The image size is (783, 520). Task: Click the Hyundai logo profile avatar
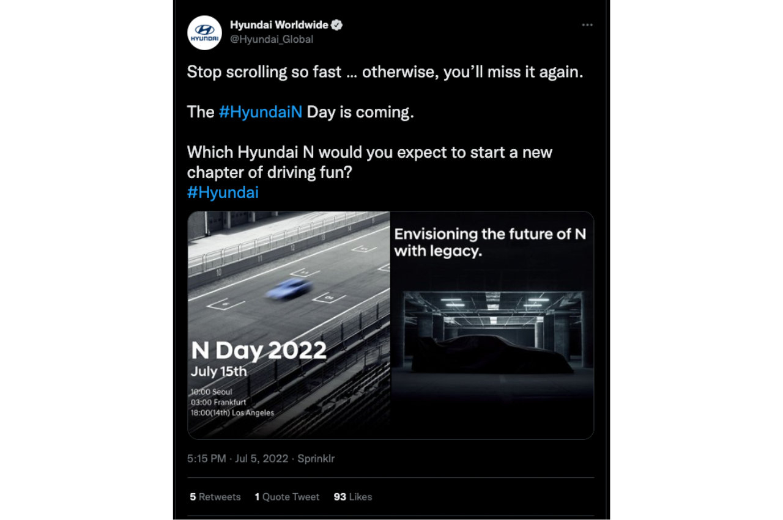point(204,32)
